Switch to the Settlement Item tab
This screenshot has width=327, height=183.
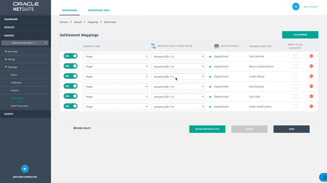pos(99,10)
